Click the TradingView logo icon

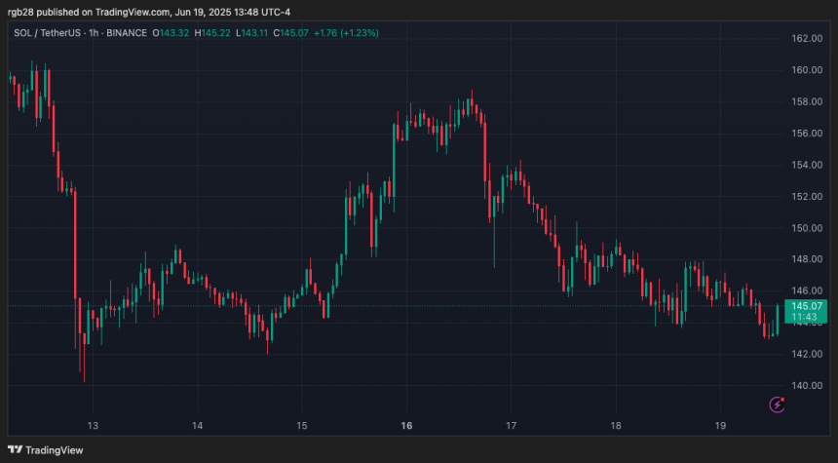(17, 449)
